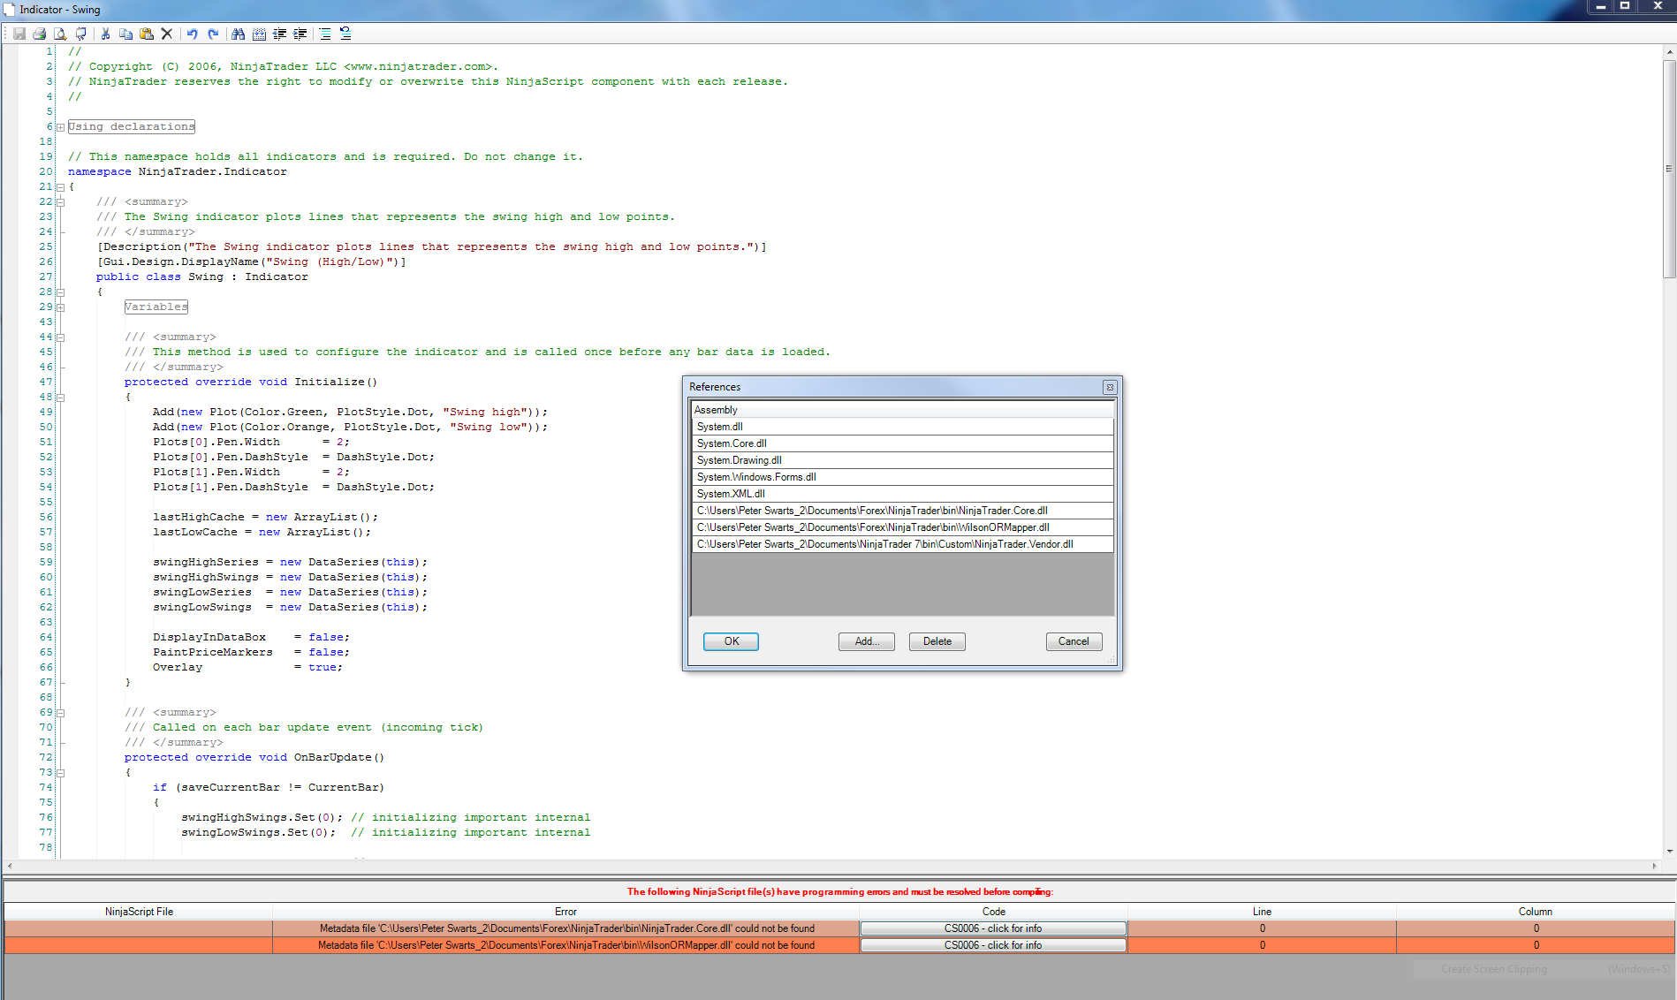
Task: Click the Initialize() method declaration line
Action: point(251,383)
